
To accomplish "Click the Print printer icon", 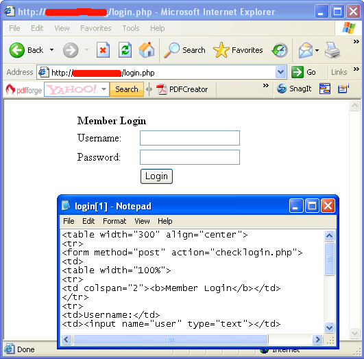I will (x=332, y=50).
